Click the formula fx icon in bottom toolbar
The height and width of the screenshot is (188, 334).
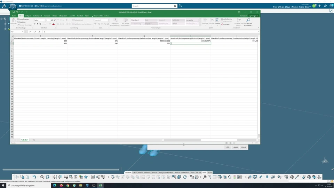(x=205, y=177)
